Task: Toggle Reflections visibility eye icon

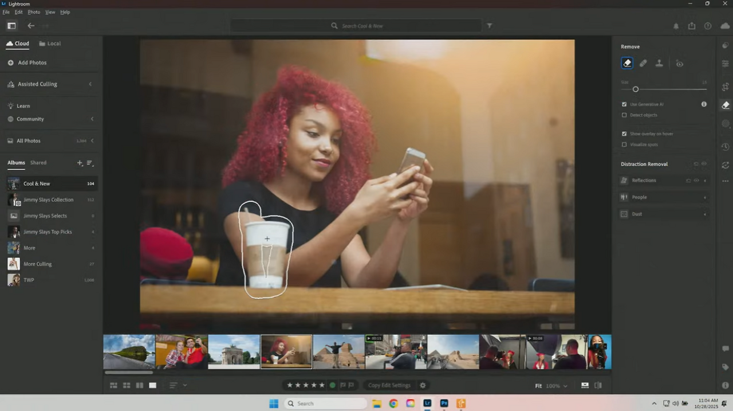Action: point(696,181)
